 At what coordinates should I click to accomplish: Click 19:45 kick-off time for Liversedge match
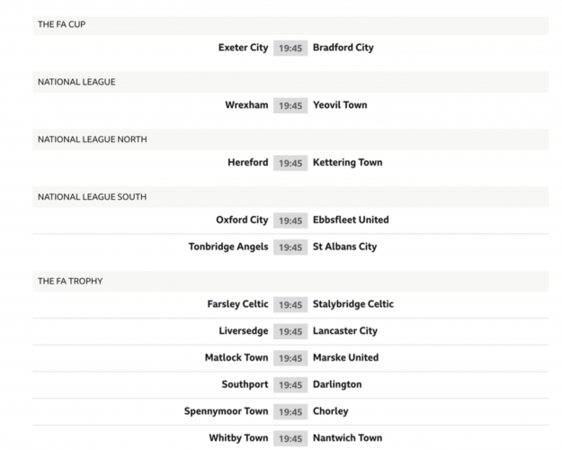(x=290, y=331)
